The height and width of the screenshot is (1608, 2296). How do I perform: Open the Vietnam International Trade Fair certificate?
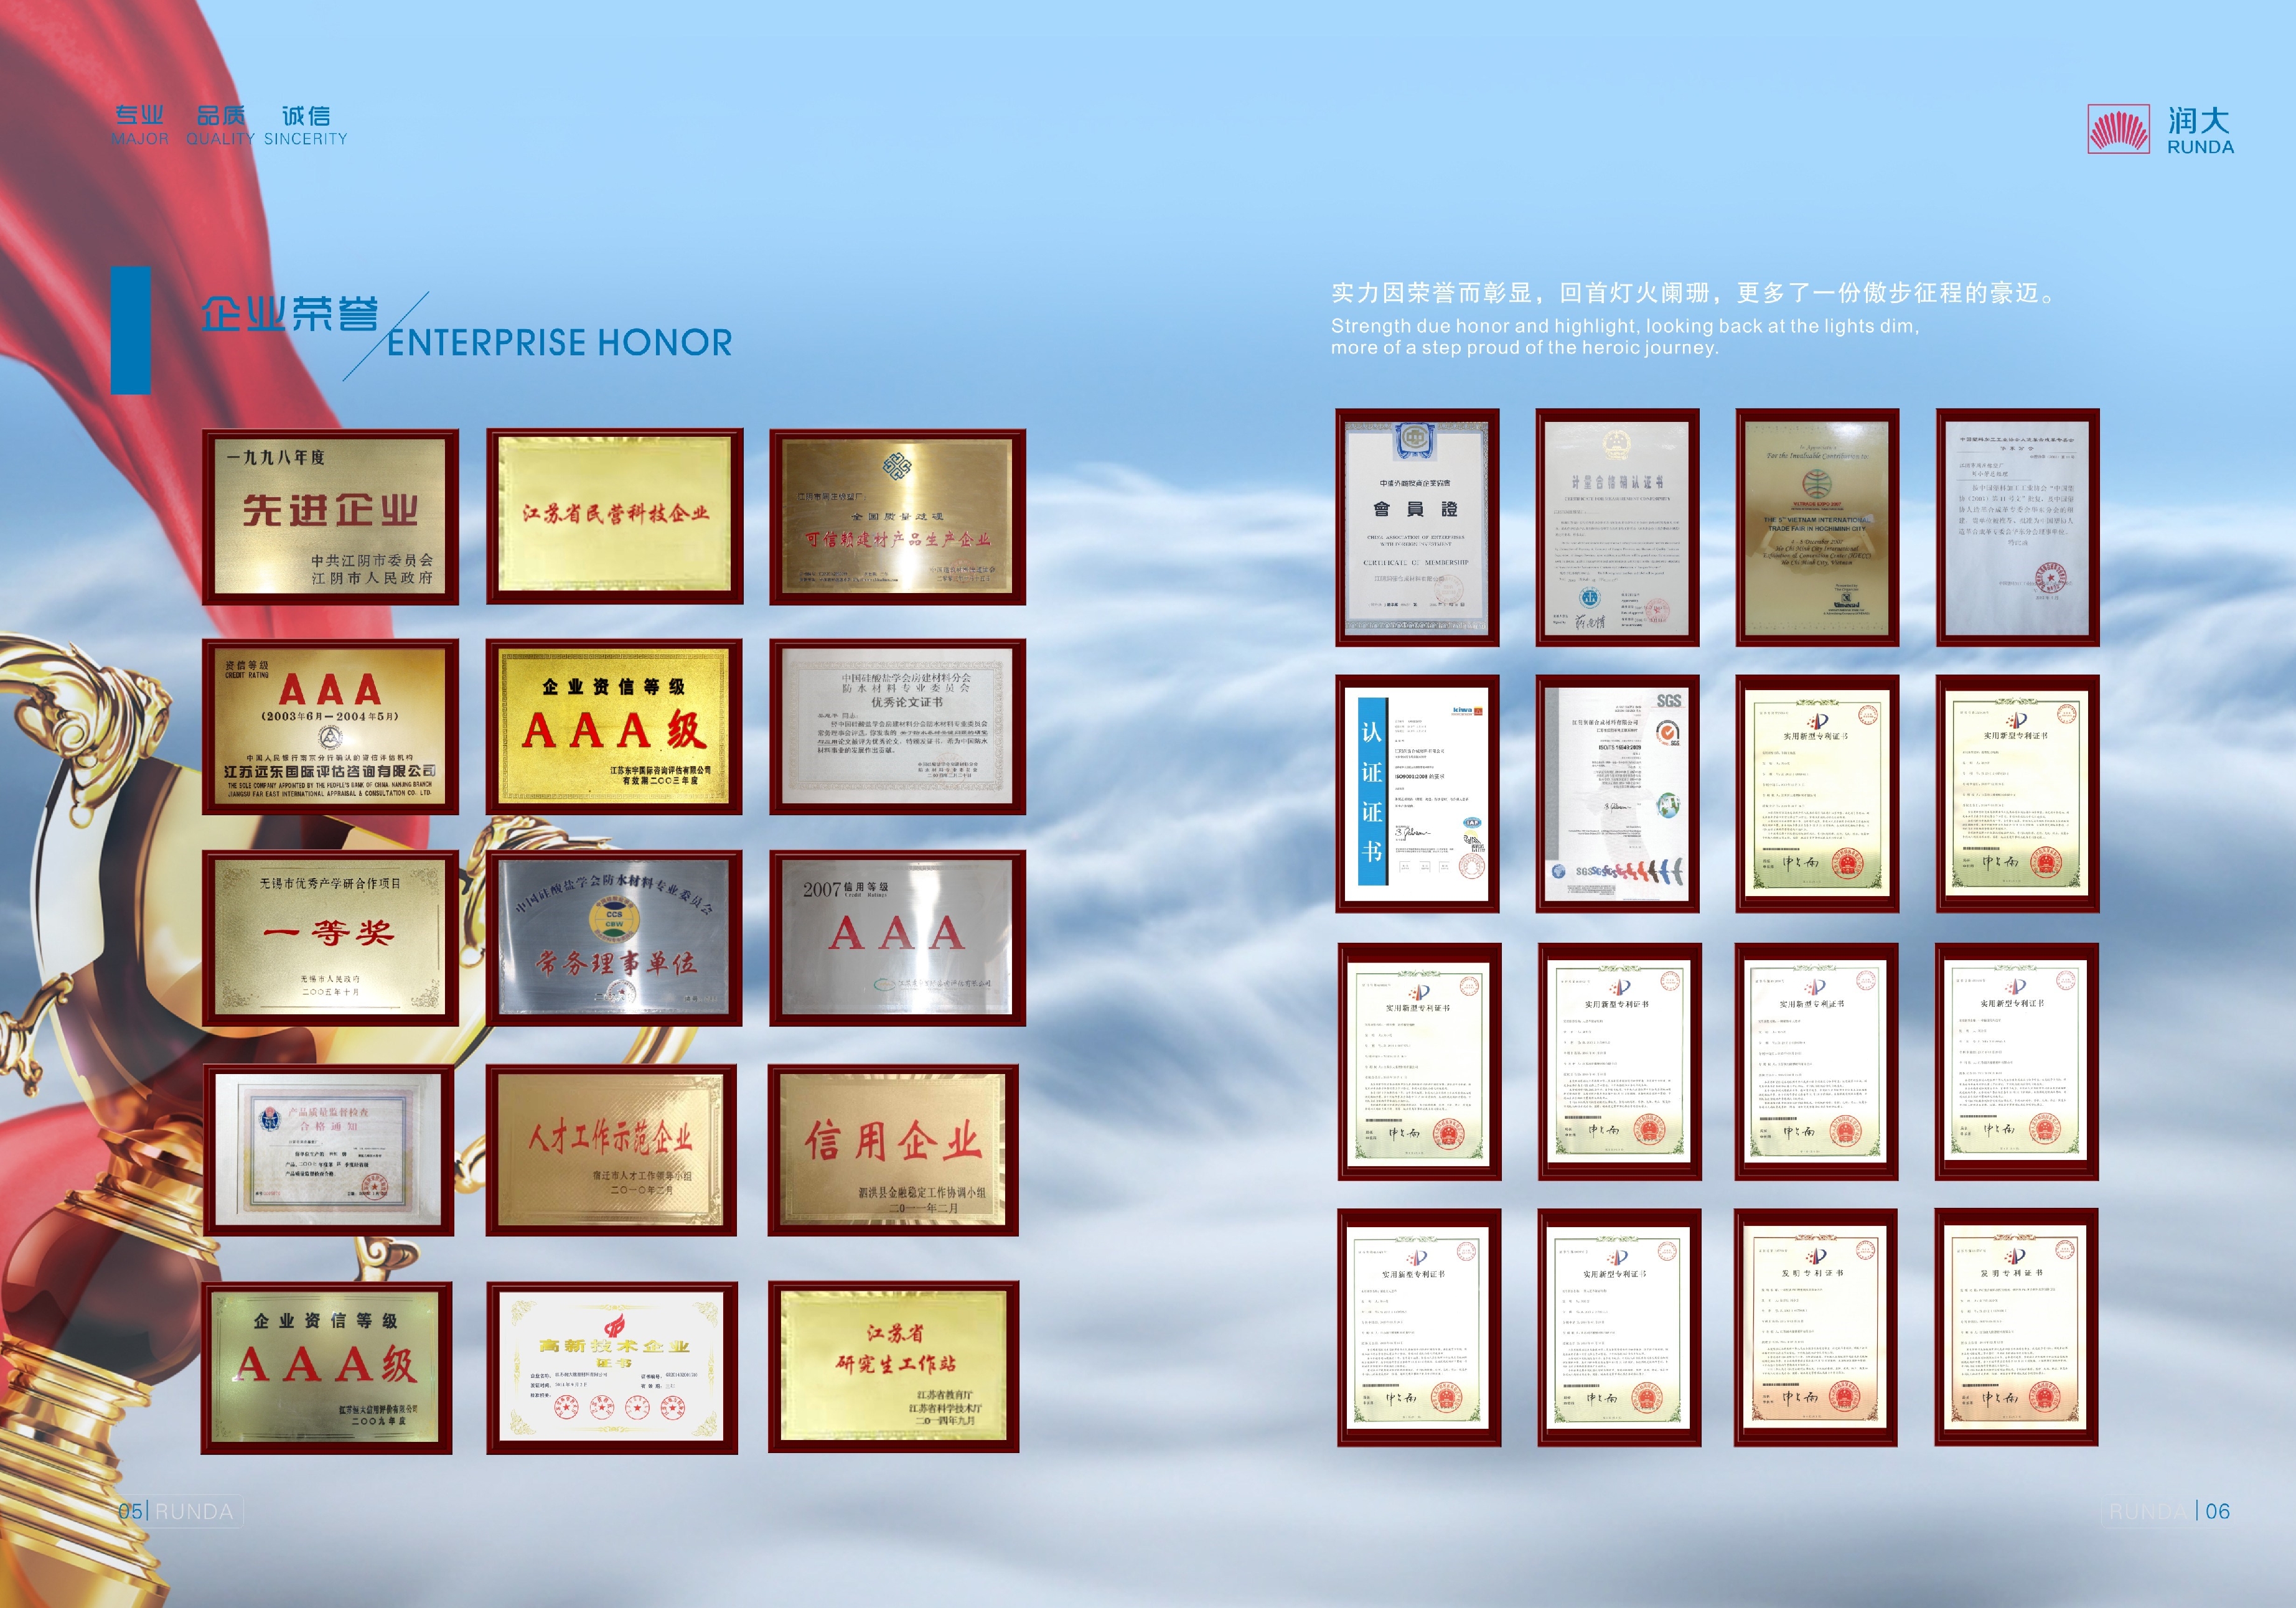pos(1817,527)
